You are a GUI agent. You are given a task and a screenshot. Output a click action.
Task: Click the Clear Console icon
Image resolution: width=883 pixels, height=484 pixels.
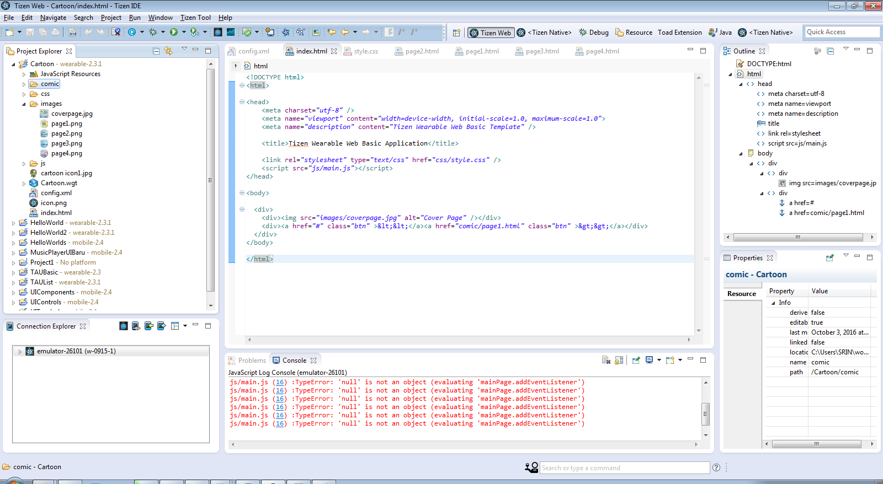pyautogui.click(x=606, y=360)
